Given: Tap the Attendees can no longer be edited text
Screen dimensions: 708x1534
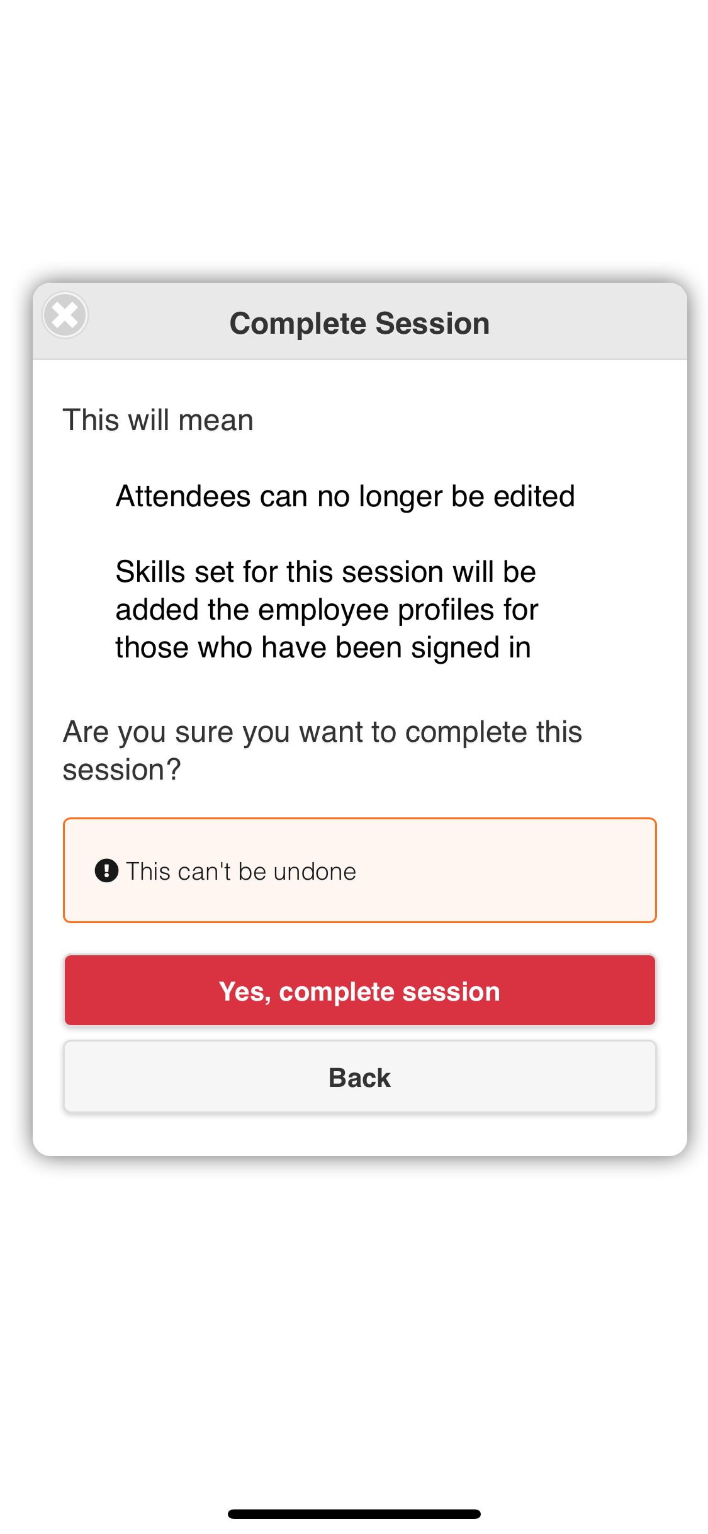Looking at the screenshot, I should click(345, 496).
